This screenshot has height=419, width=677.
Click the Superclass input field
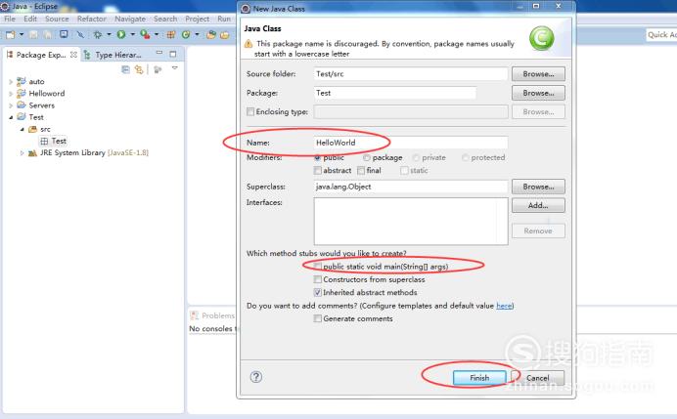click(411, 187)
